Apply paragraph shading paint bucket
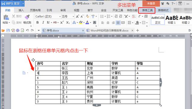The height and width of the screenshot is (109, 192). pos(137,23)
